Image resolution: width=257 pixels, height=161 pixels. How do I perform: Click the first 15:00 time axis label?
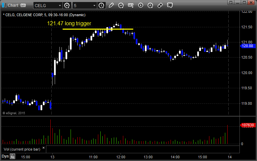point(26,157)
